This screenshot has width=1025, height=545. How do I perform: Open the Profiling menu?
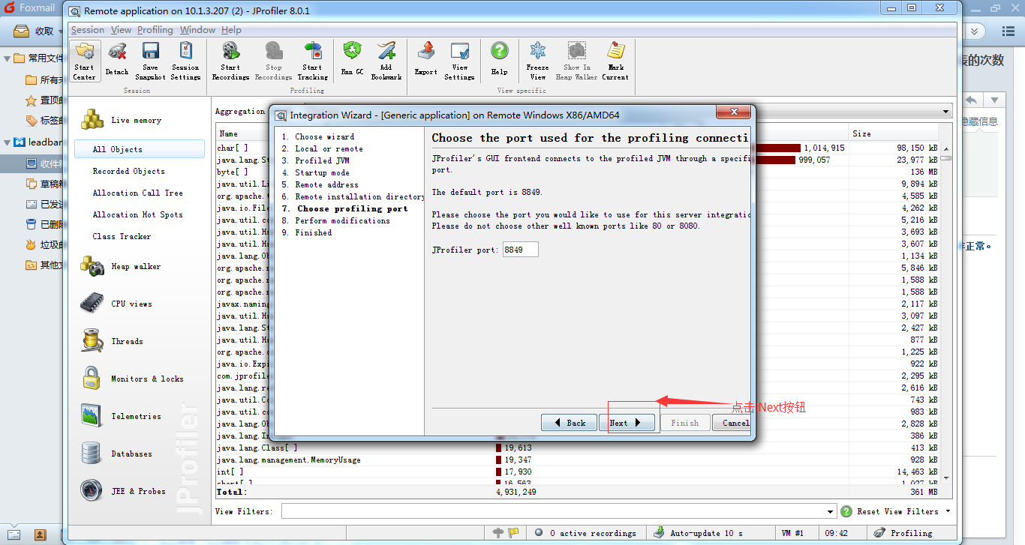155,30
